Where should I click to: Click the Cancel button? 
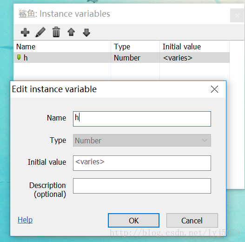click(x=192, y=221)
